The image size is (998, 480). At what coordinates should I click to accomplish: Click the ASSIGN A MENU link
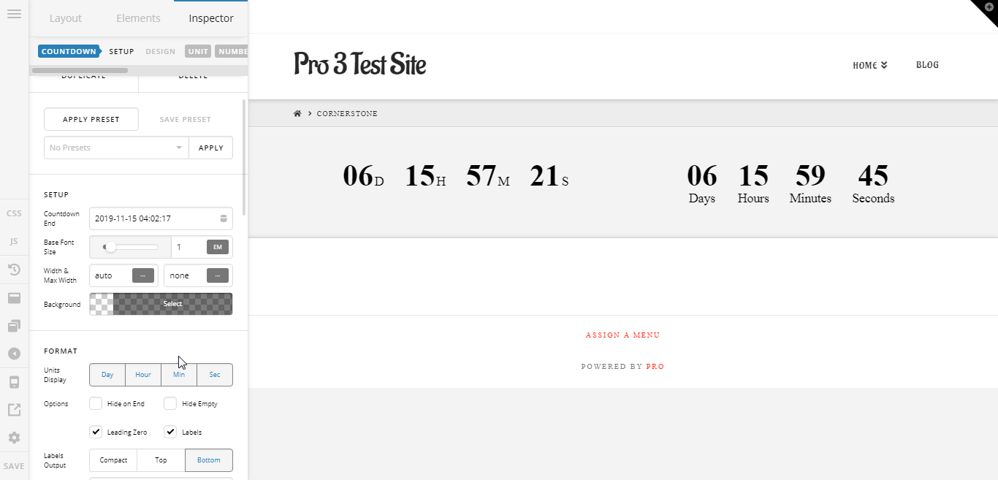coord(622,335)
